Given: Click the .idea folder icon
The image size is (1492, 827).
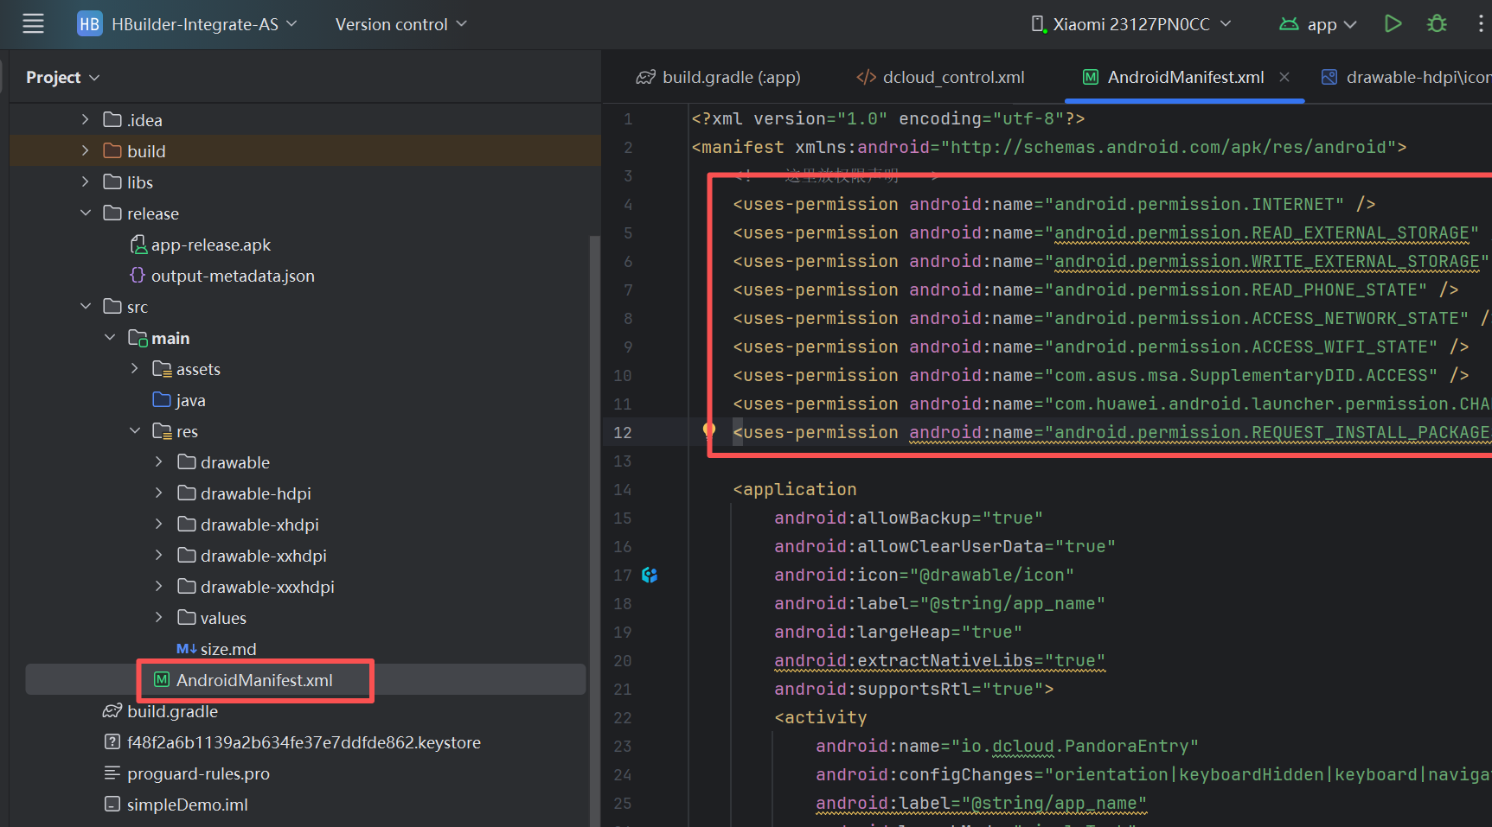Looking at the screenshot, I should coord(112,119).
